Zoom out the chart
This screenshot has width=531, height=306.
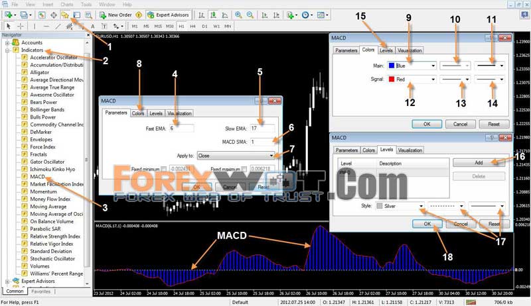coord(250,15)
